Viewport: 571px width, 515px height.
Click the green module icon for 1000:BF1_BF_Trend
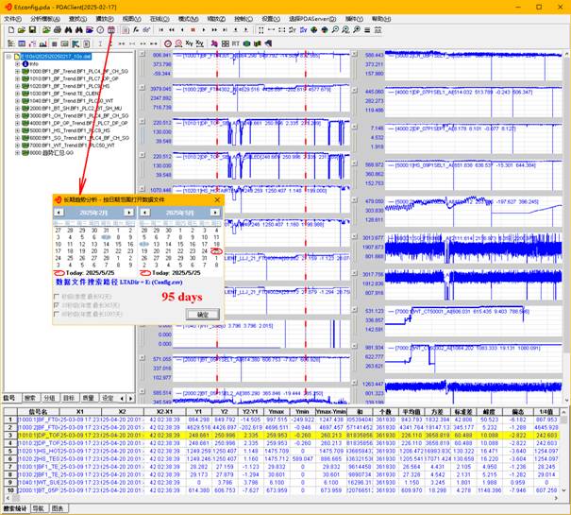(25, 71)
